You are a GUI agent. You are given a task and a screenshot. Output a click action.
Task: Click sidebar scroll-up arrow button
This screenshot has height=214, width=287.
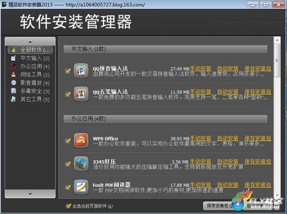pos(30,42)
